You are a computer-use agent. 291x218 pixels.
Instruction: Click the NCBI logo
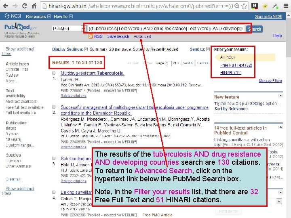[13, 16]
